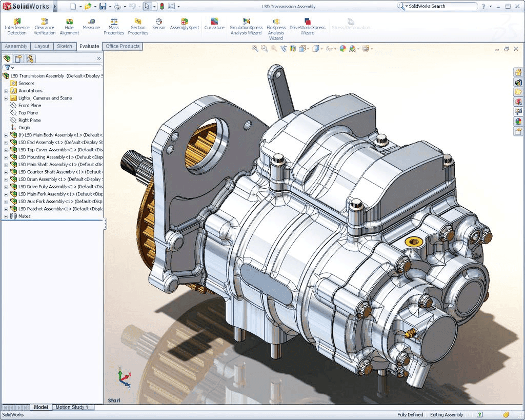The height and width of the screenshot is (420, 525).
Task: Select the Evaluate tab
Action: coord(89,46)
